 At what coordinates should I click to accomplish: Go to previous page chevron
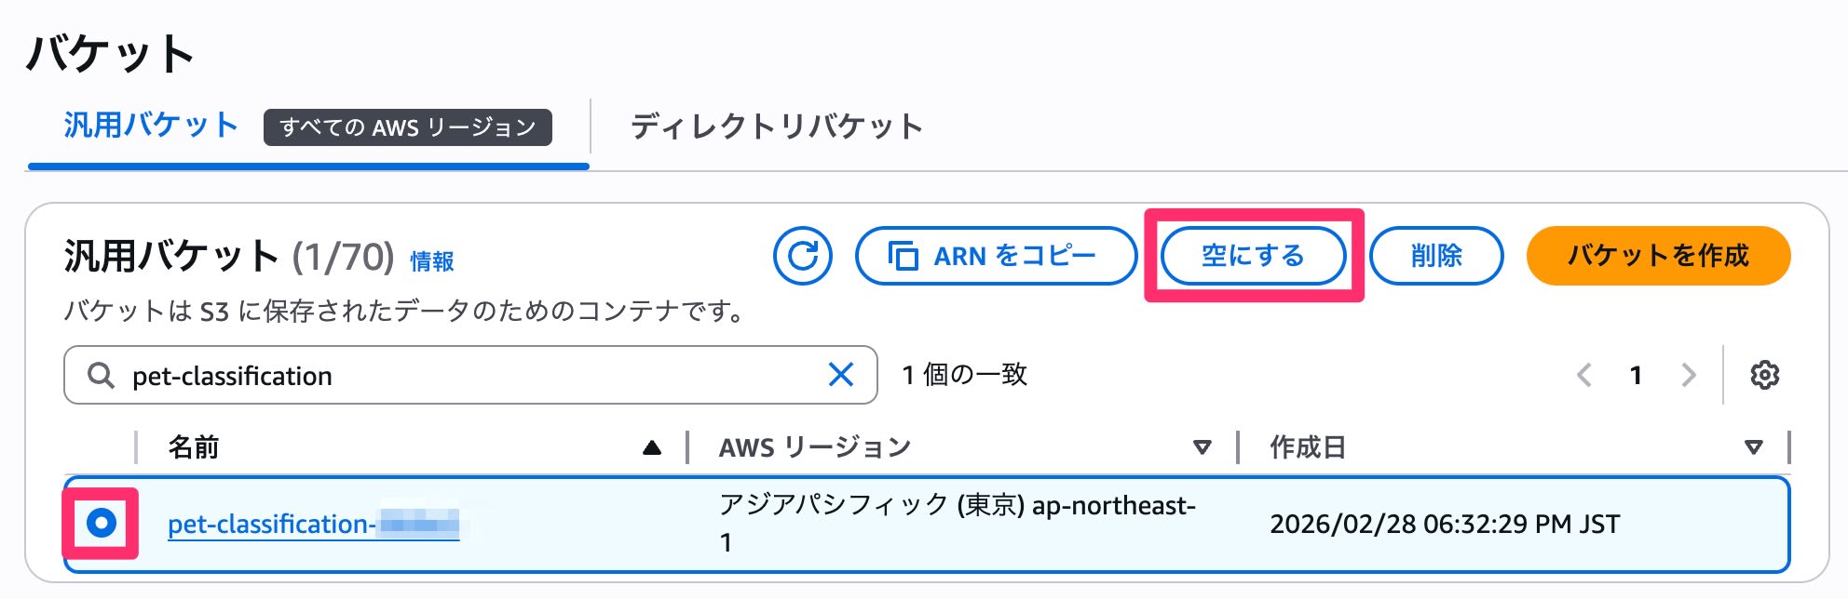click(x=1583, y=375)
